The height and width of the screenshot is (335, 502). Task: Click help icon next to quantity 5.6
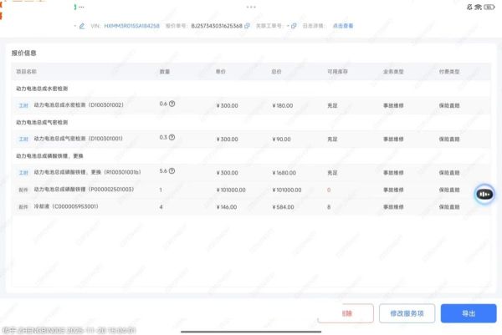pyautogui.click(x=172, y=171)
